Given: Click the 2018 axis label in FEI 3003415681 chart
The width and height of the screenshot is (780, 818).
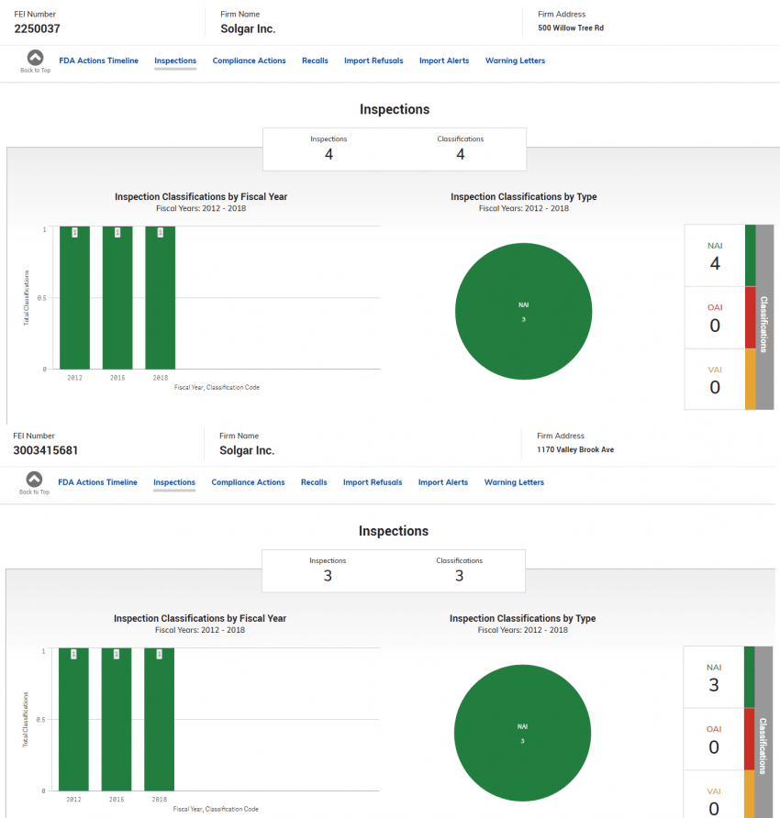Looking at the screenshot, I should (x=160, y=800).
